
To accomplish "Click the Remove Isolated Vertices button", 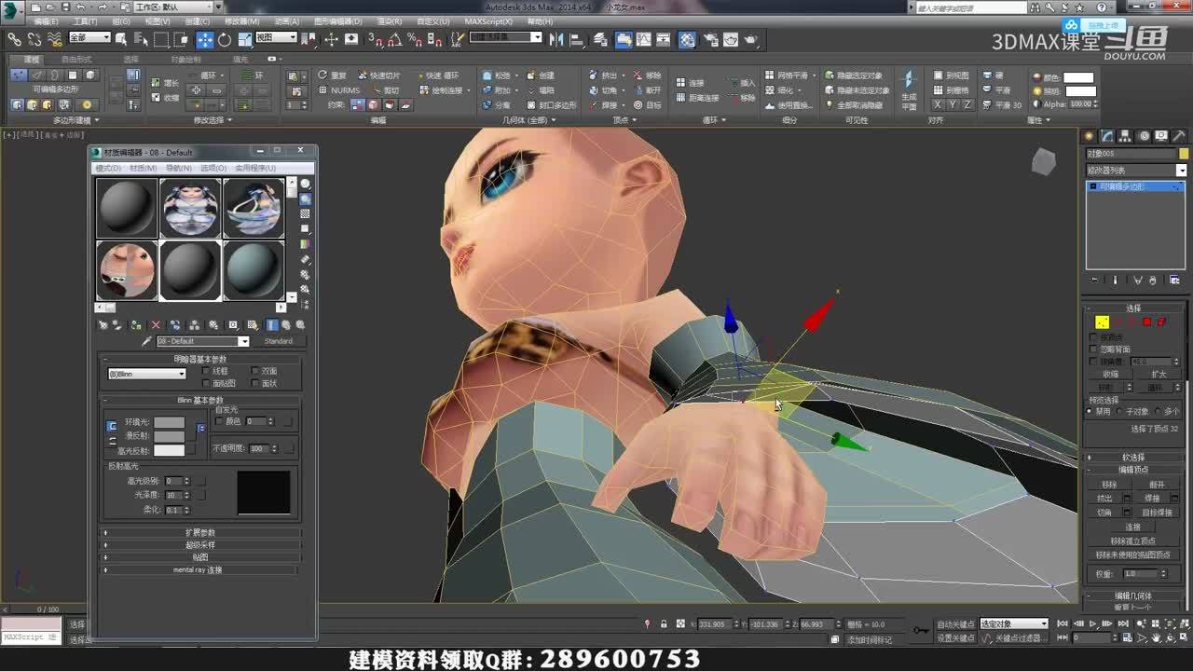I will [1132, 541].
